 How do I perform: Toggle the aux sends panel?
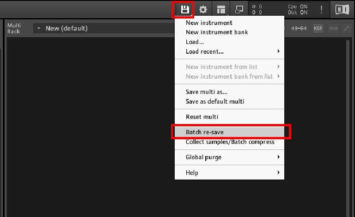334,28
